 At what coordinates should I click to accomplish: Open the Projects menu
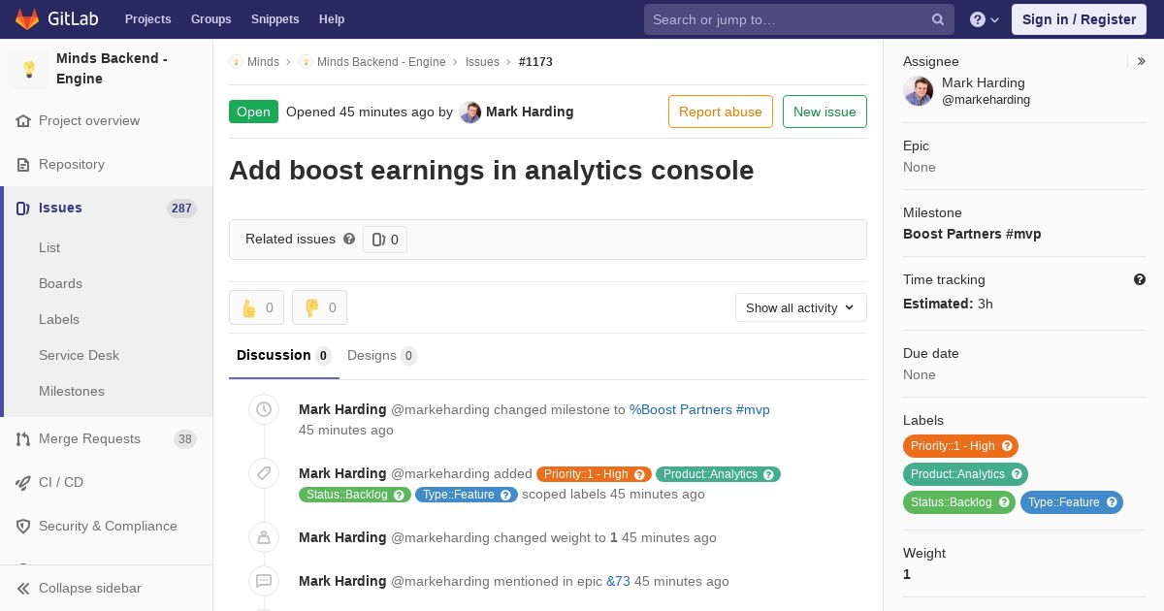(147, 19)
